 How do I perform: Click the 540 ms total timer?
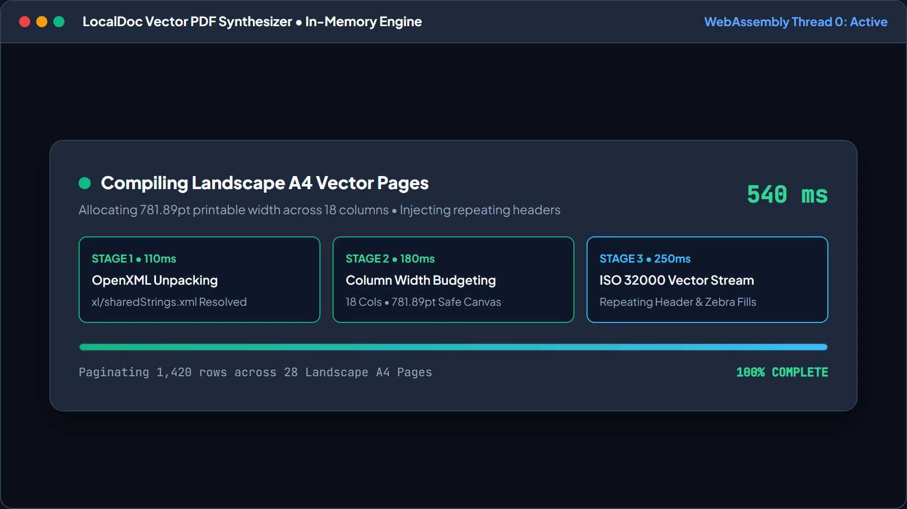[787, 195]
